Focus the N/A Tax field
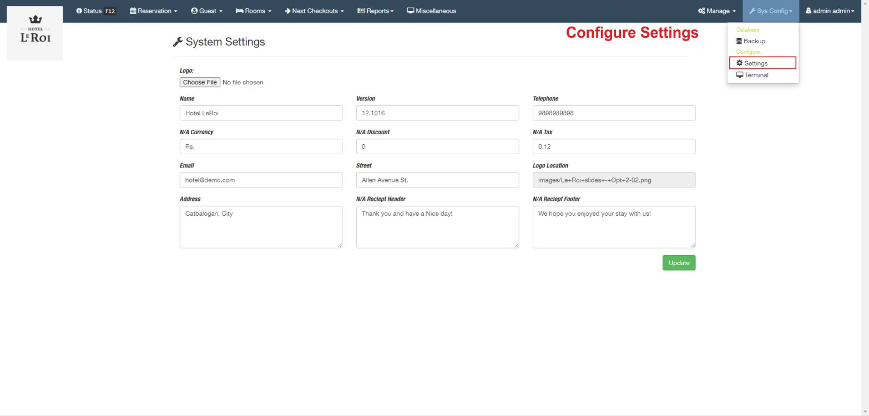Screen dimensions: 869x416 coord(614,146)
